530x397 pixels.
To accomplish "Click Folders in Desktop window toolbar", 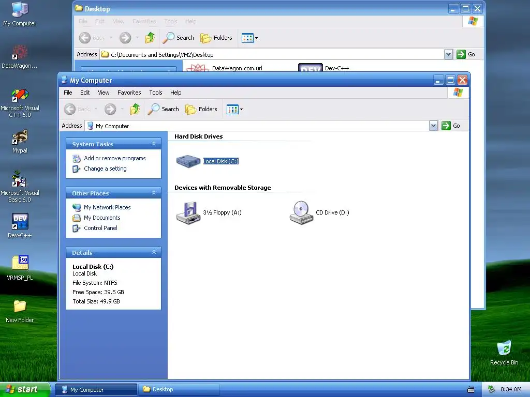I will 216,38.
